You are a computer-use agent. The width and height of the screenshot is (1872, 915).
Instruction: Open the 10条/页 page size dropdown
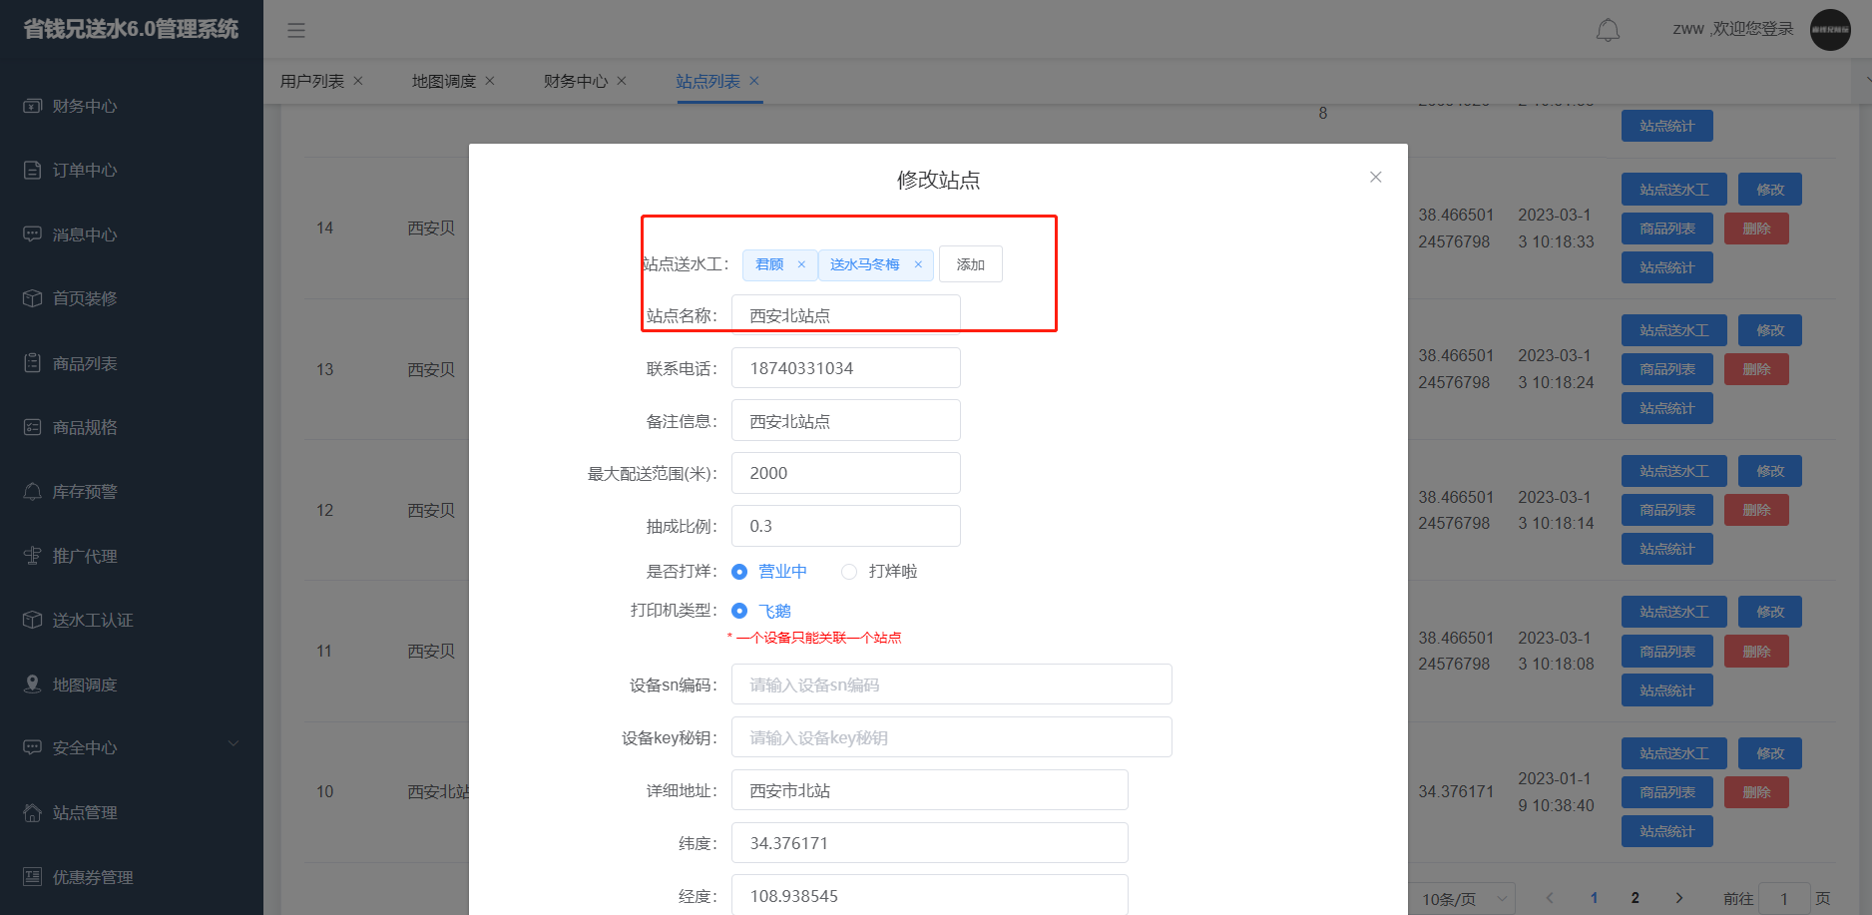click(1462, 899)
